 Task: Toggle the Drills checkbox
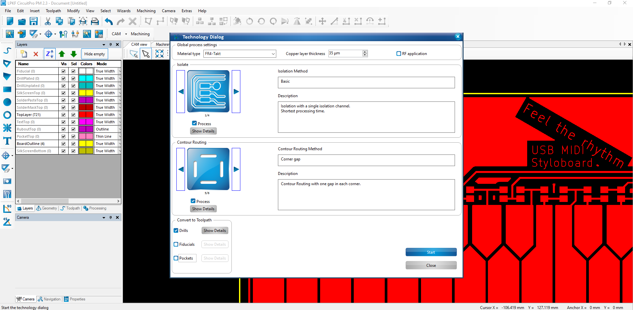[x=176, y=230]
